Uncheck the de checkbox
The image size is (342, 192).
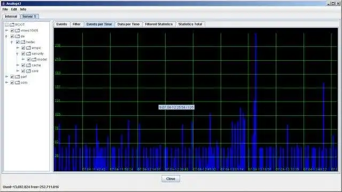click(12, 36)
